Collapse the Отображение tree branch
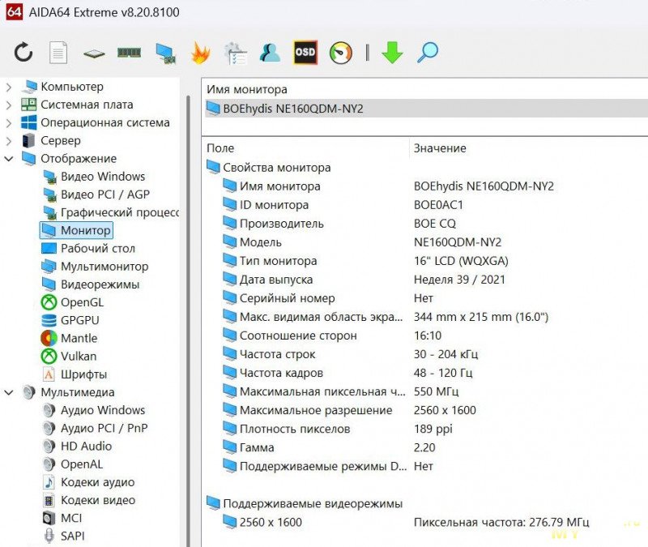 (x=9, y=159)
